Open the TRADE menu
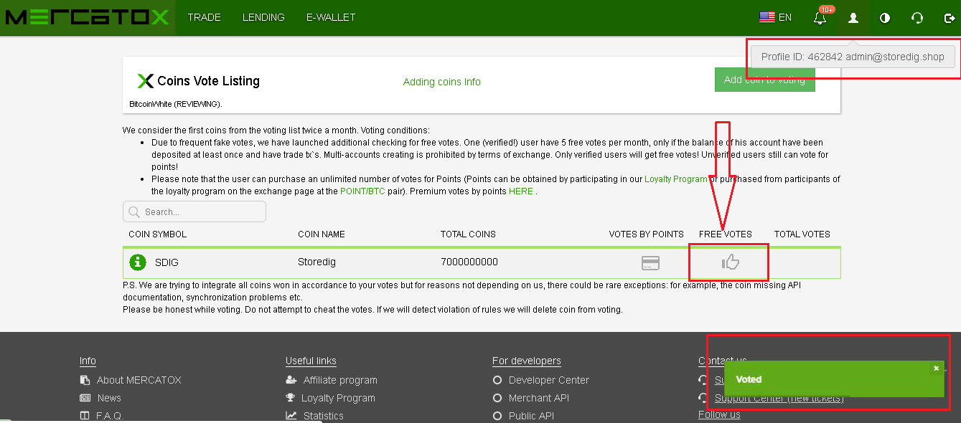The height and width of the screenshot is (423, 961). pyautogui.click(x=205, y=17)
